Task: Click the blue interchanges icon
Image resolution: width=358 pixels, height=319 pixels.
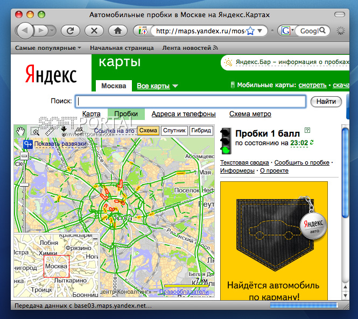Action: [x=28, y=144]
